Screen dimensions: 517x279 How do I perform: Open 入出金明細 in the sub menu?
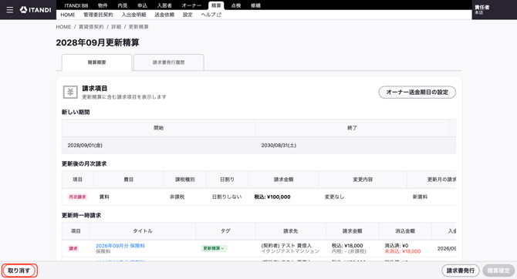point(133,15)
